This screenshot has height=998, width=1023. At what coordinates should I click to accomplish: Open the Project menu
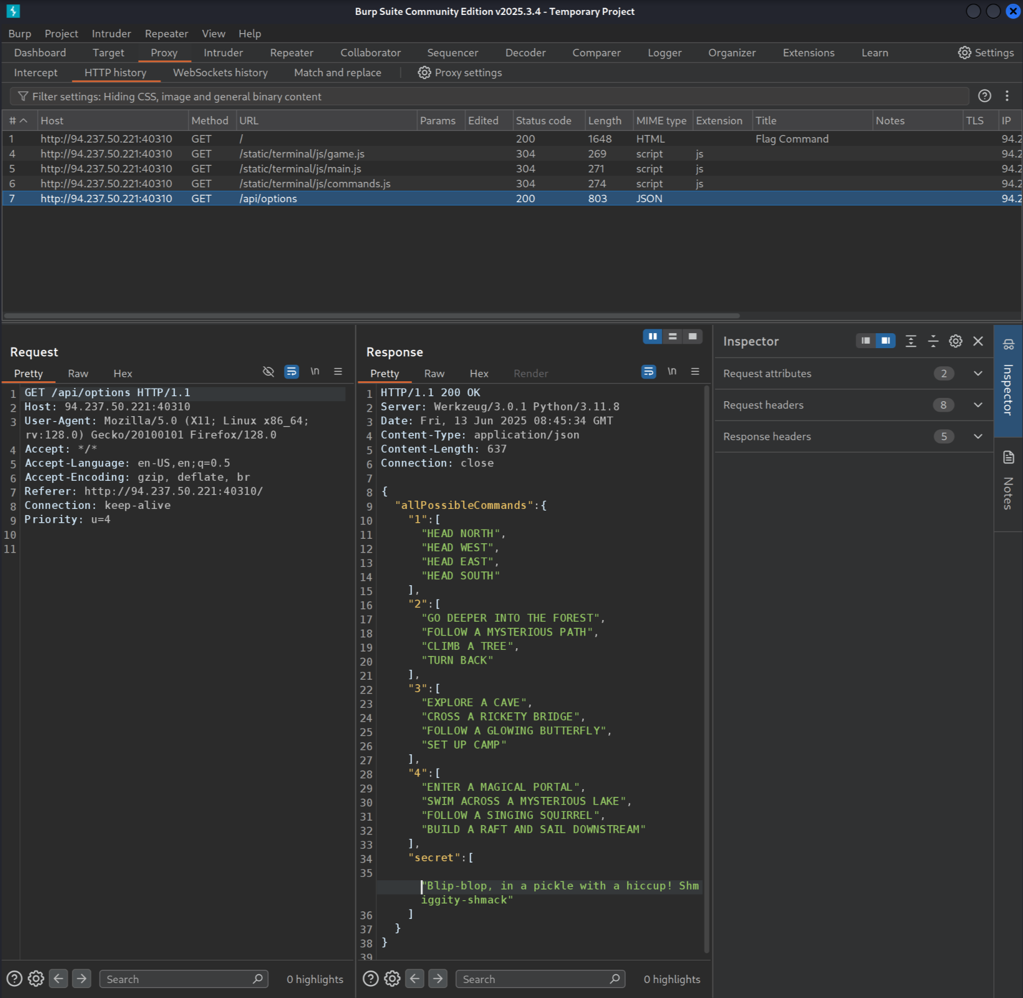[x=61, y=34]
